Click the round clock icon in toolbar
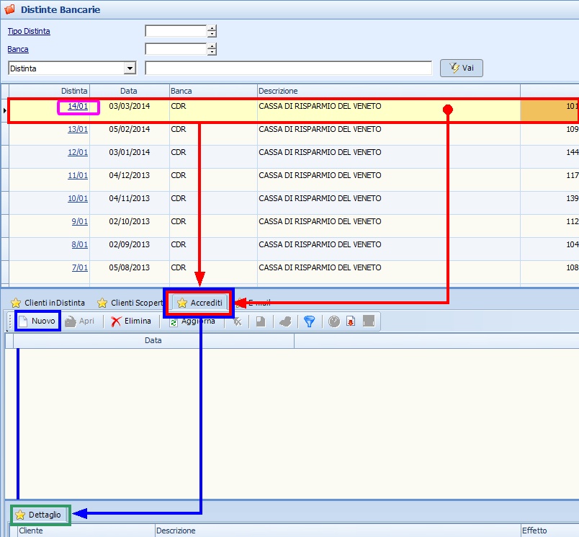 [x=334, y=321]
